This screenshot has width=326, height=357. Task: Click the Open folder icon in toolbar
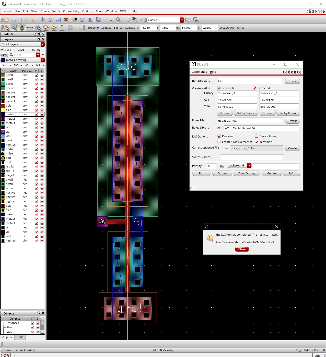click(x=6, y=20)
